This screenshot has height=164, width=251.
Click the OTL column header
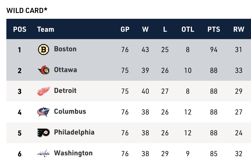188,29
